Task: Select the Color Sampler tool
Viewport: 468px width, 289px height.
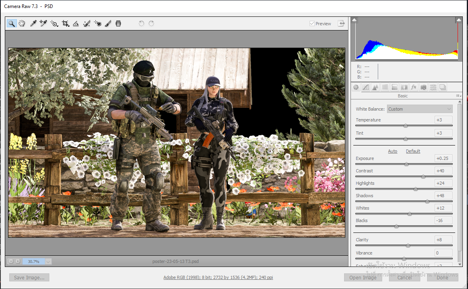Action: 43,24
